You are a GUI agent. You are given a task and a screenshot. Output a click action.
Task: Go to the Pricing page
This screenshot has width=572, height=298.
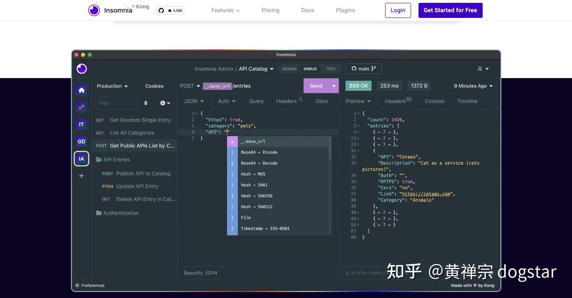tap(271, 10)
